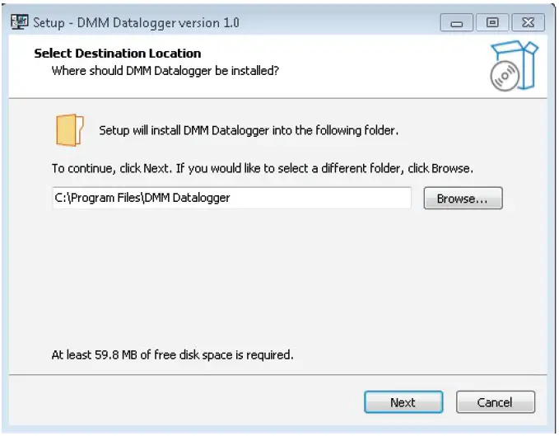Click the Setup installer icon in title bar

18,22
